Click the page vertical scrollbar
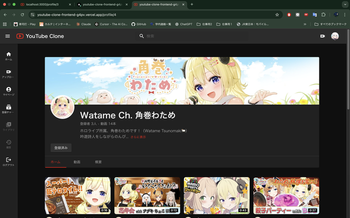This screenshot has height=218, width=350. pyautogui.click(x=348, y=69)
